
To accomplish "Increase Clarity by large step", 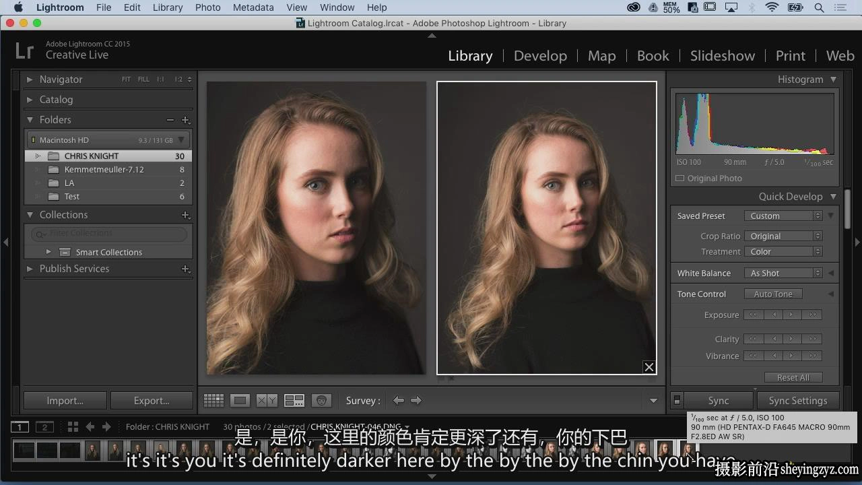I will click(812, 339).
